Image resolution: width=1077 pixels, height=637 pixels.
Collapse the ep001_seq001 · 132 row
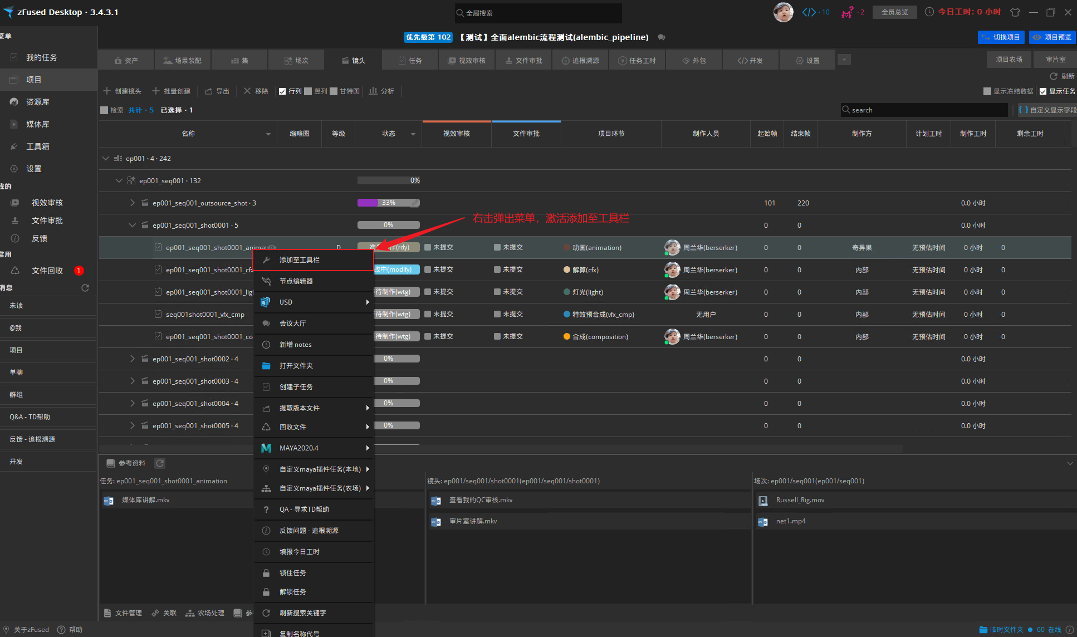point(119,181)
